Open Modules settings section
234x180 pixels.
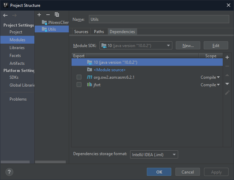point(17,40)
